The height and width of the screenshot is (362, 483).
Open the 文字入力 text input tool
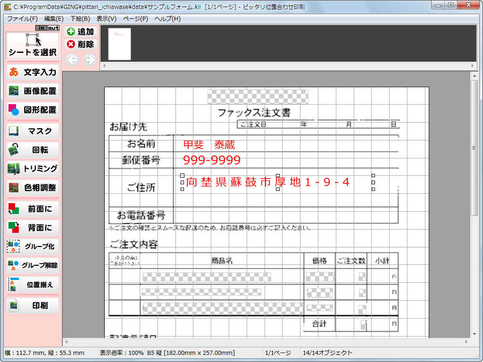[33, 72]
